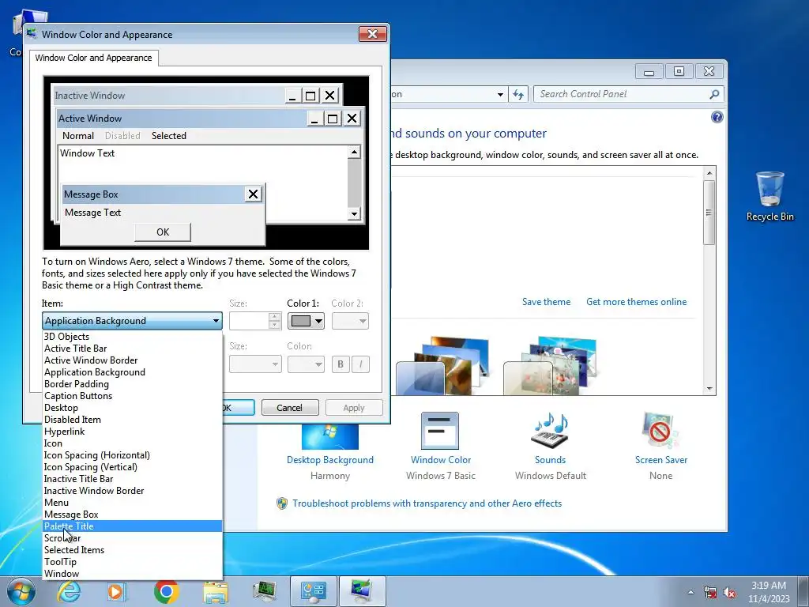Open Get more themes online link
Viewport: 809px width, 607px height.
pos(636,302)
